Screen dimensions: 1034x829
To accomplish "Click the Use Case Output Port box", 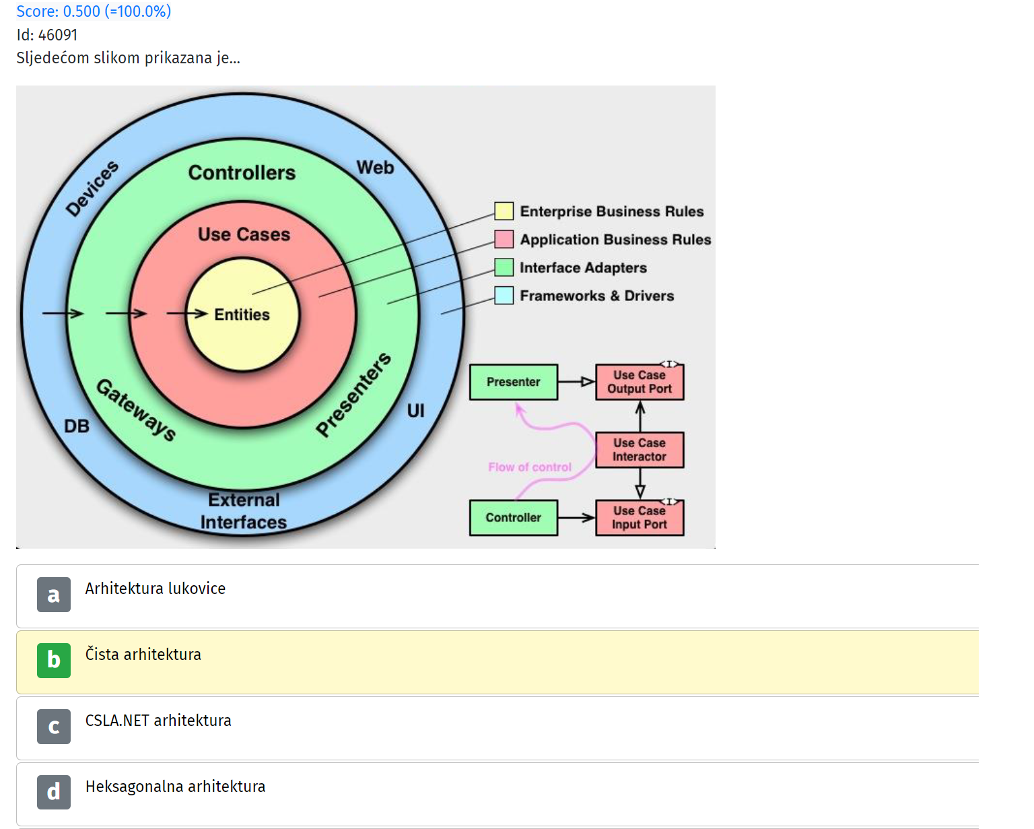I will [x=640, y=382].
